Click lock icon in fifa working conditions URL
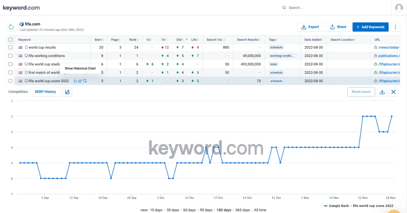The image size is (407, 213). click(x=375, y=56)
